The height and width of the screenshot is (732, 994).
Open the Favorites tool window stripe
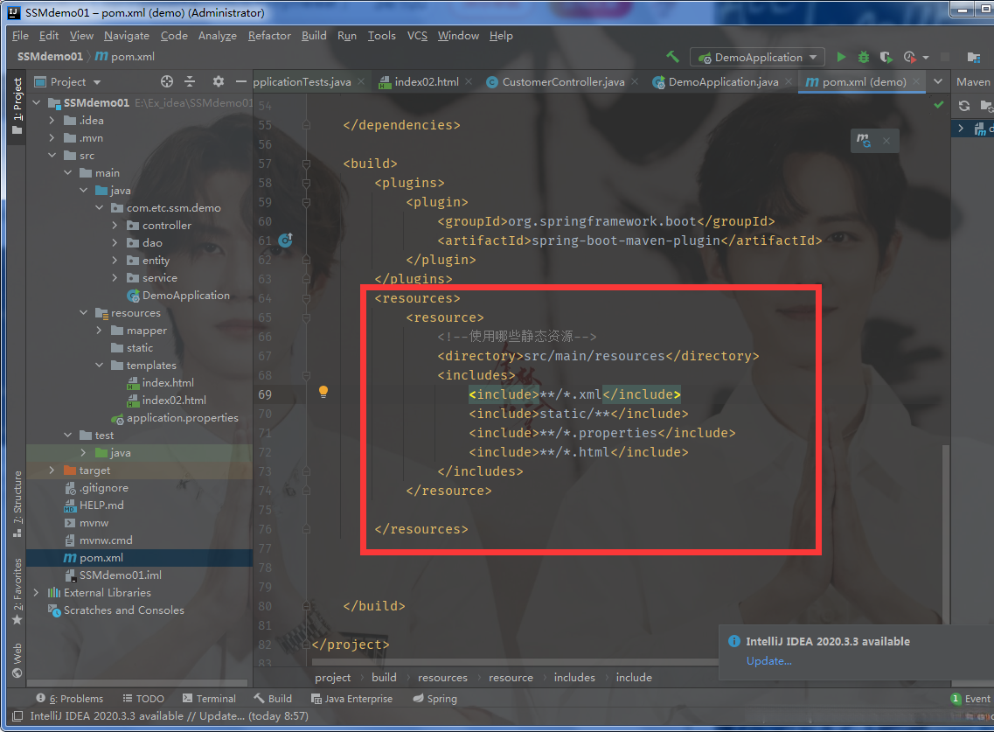17,591
